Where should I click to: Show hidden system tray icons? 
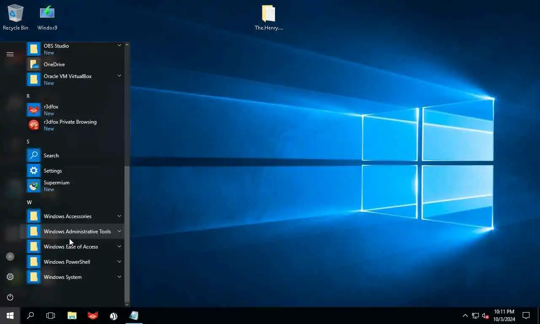coord(465,316)
